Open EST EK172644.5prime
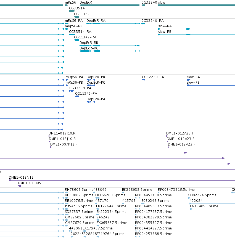 click(111, 206)
